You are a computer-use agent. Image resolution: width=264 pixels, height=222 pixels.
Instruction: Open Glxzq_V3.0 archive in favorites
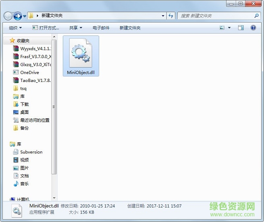[x=32, y=65]
